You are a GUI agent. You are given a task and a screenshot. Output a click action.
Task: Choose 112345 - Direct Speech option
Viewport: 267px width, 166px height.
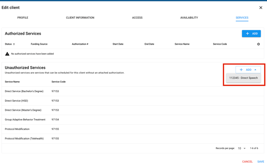coord(244,78)
